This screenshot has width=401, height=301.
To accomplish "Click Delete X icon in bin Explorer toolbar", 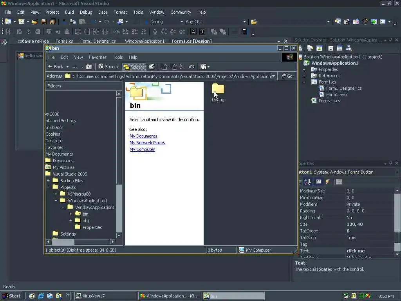I will (182, 67).
